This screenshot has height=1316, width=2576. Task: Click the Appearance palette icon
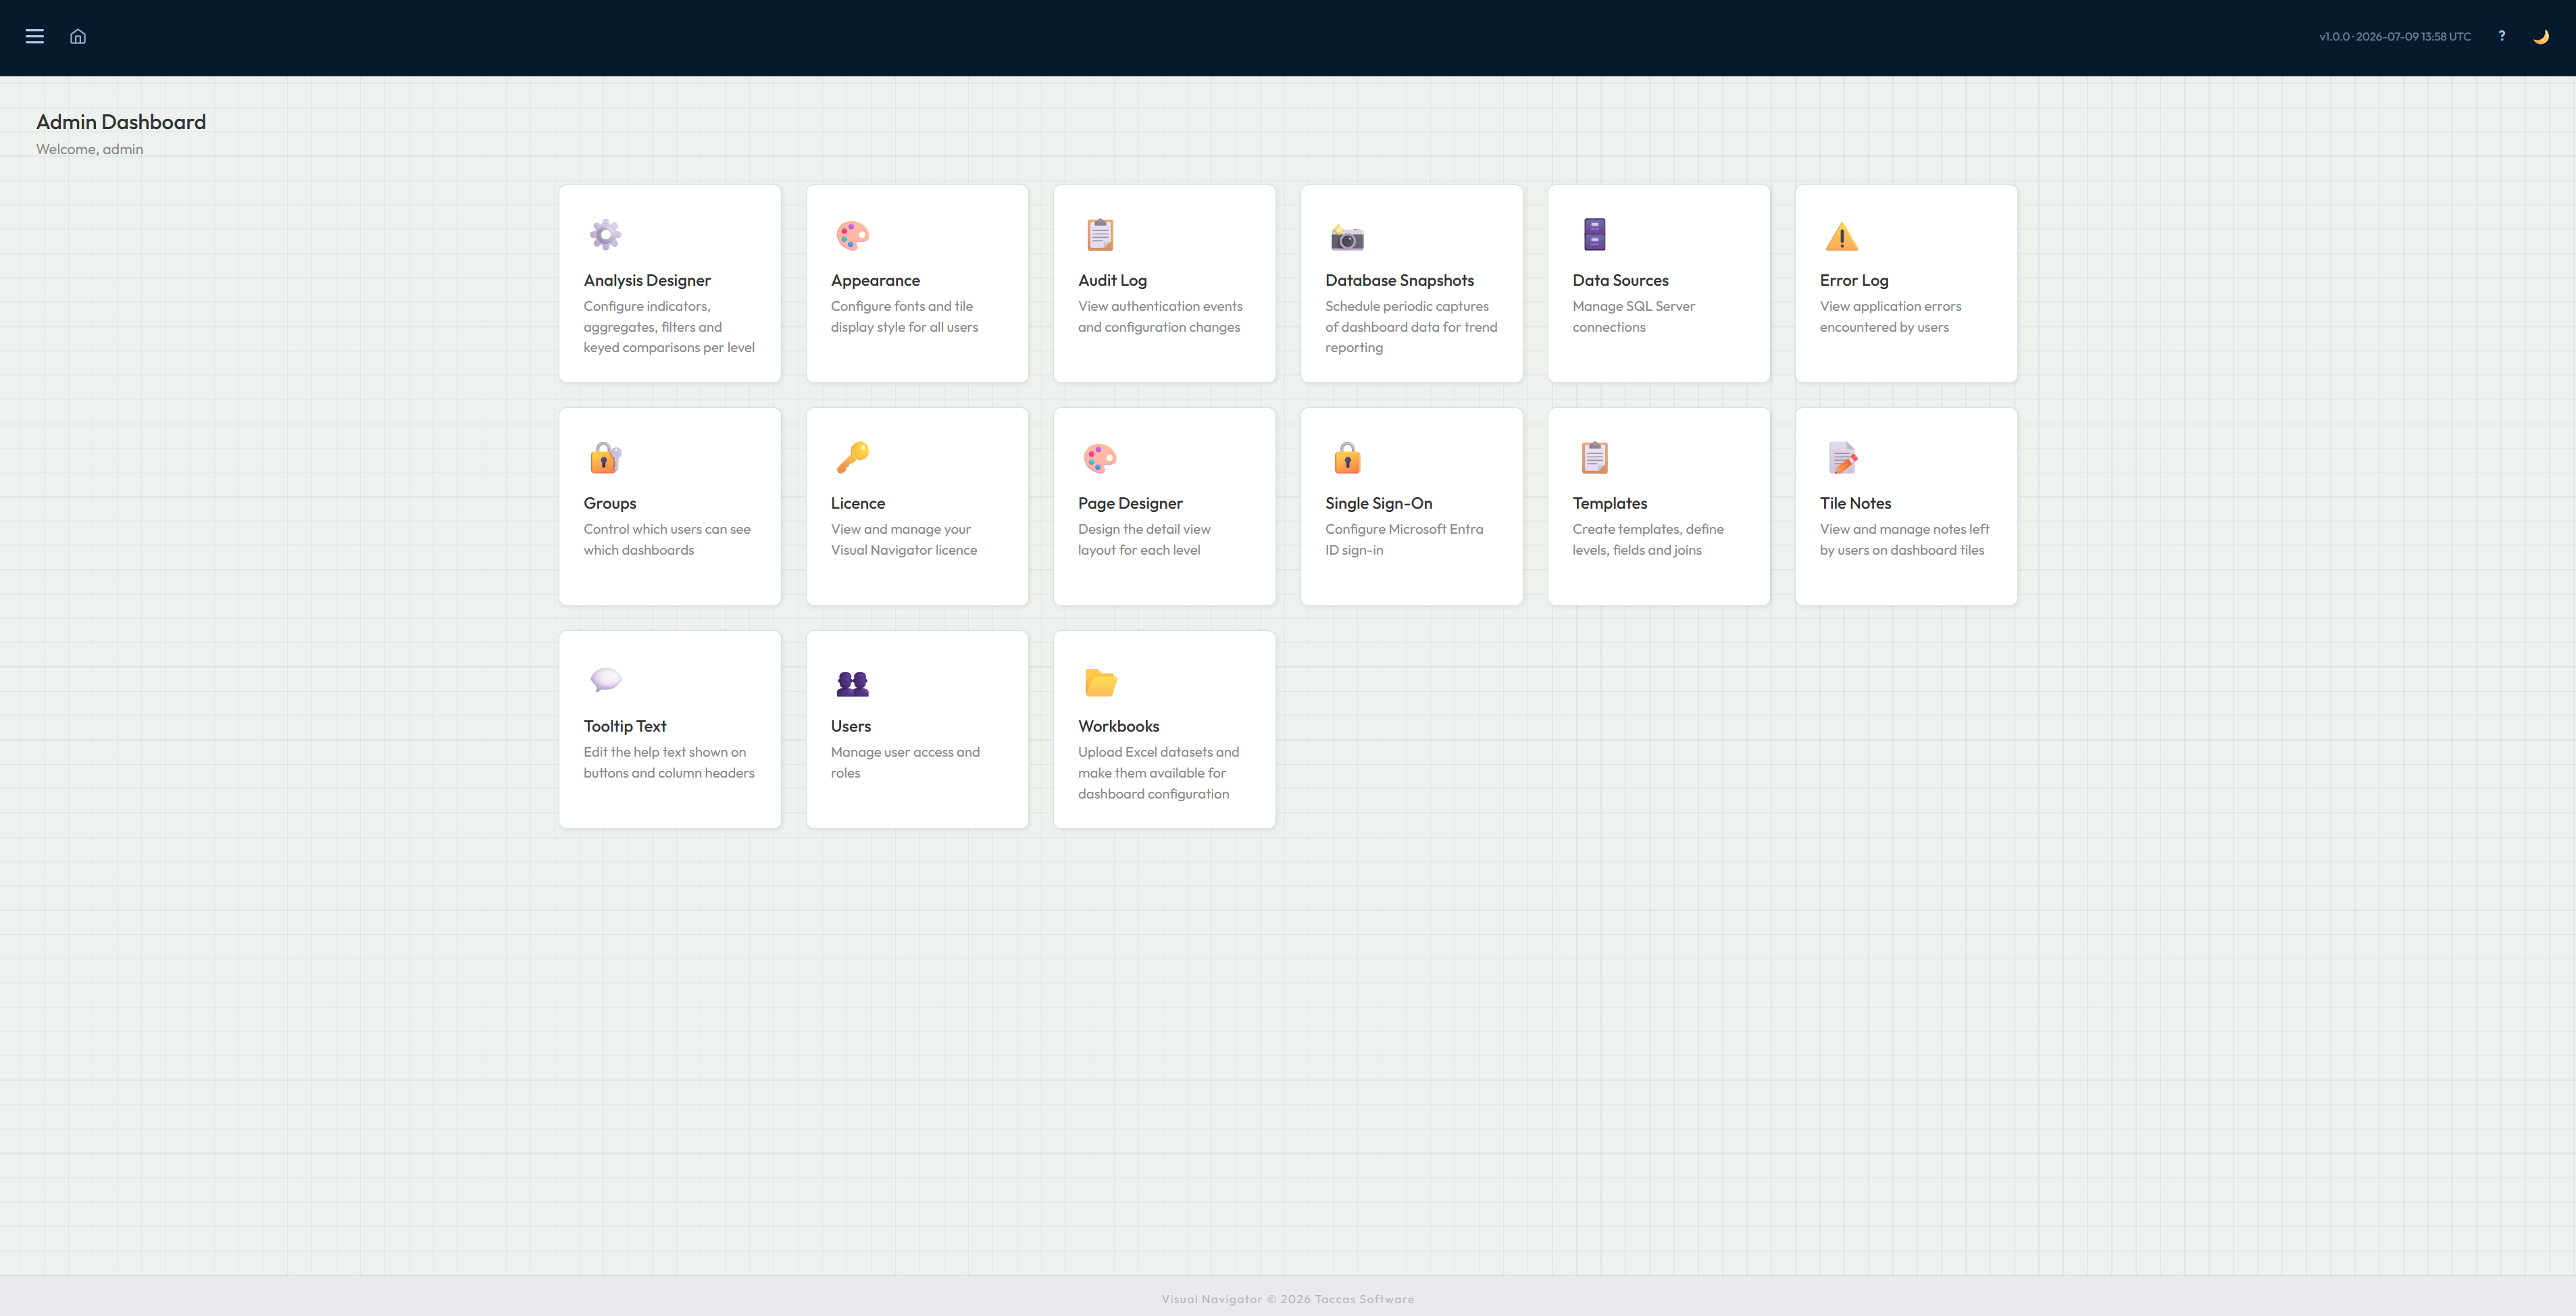tap(852, 235)
